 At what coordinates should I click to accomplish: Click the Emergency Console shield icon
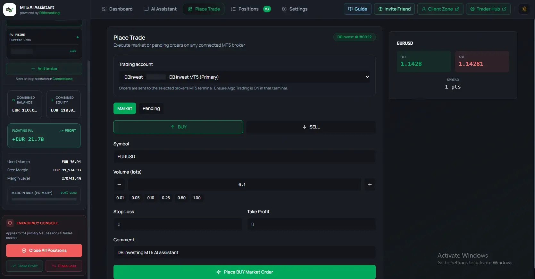click(10, 223)
